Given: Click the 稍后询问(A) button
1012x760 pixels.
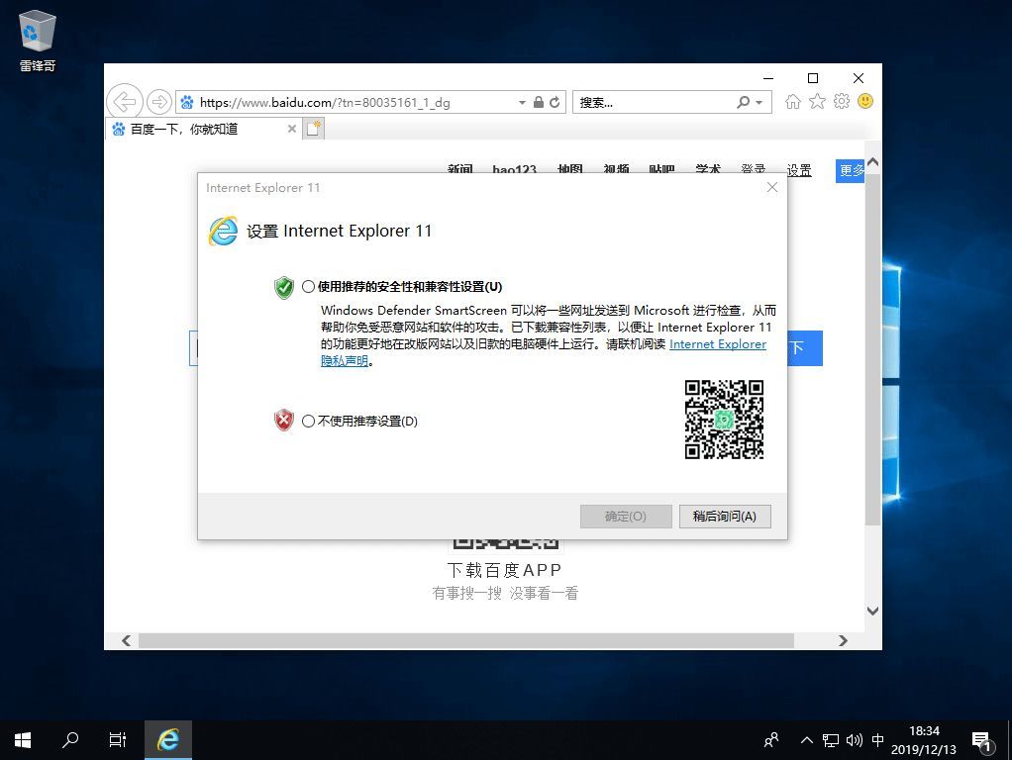Looking at the screenshot, I should 725,517.
